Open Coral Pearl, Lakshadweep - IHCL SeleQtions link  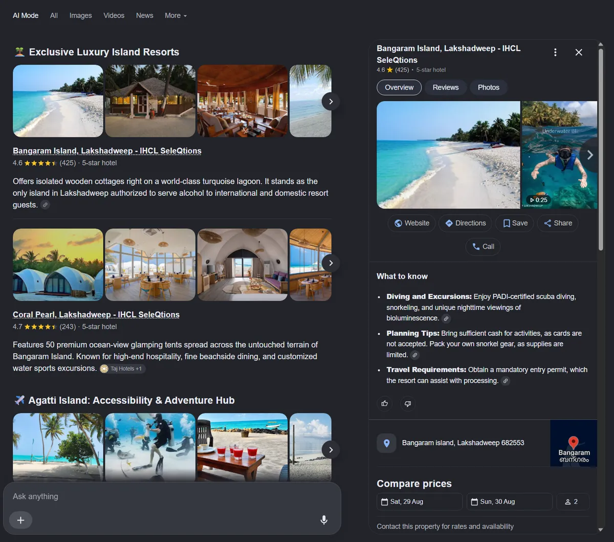pyautogui.click(x=96, y=315)
